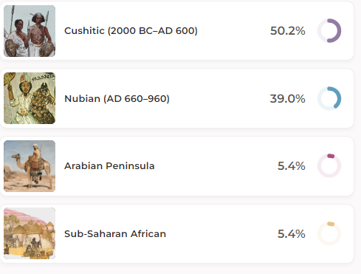Click the magenta Arabian Peninsula donut chart
This screenshot has height=274, width=361.
click(x=329, y=165)
